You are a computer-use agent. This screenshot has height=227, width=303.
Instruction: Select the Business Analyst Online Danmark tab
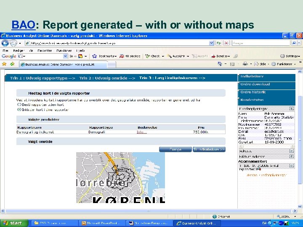63,64
